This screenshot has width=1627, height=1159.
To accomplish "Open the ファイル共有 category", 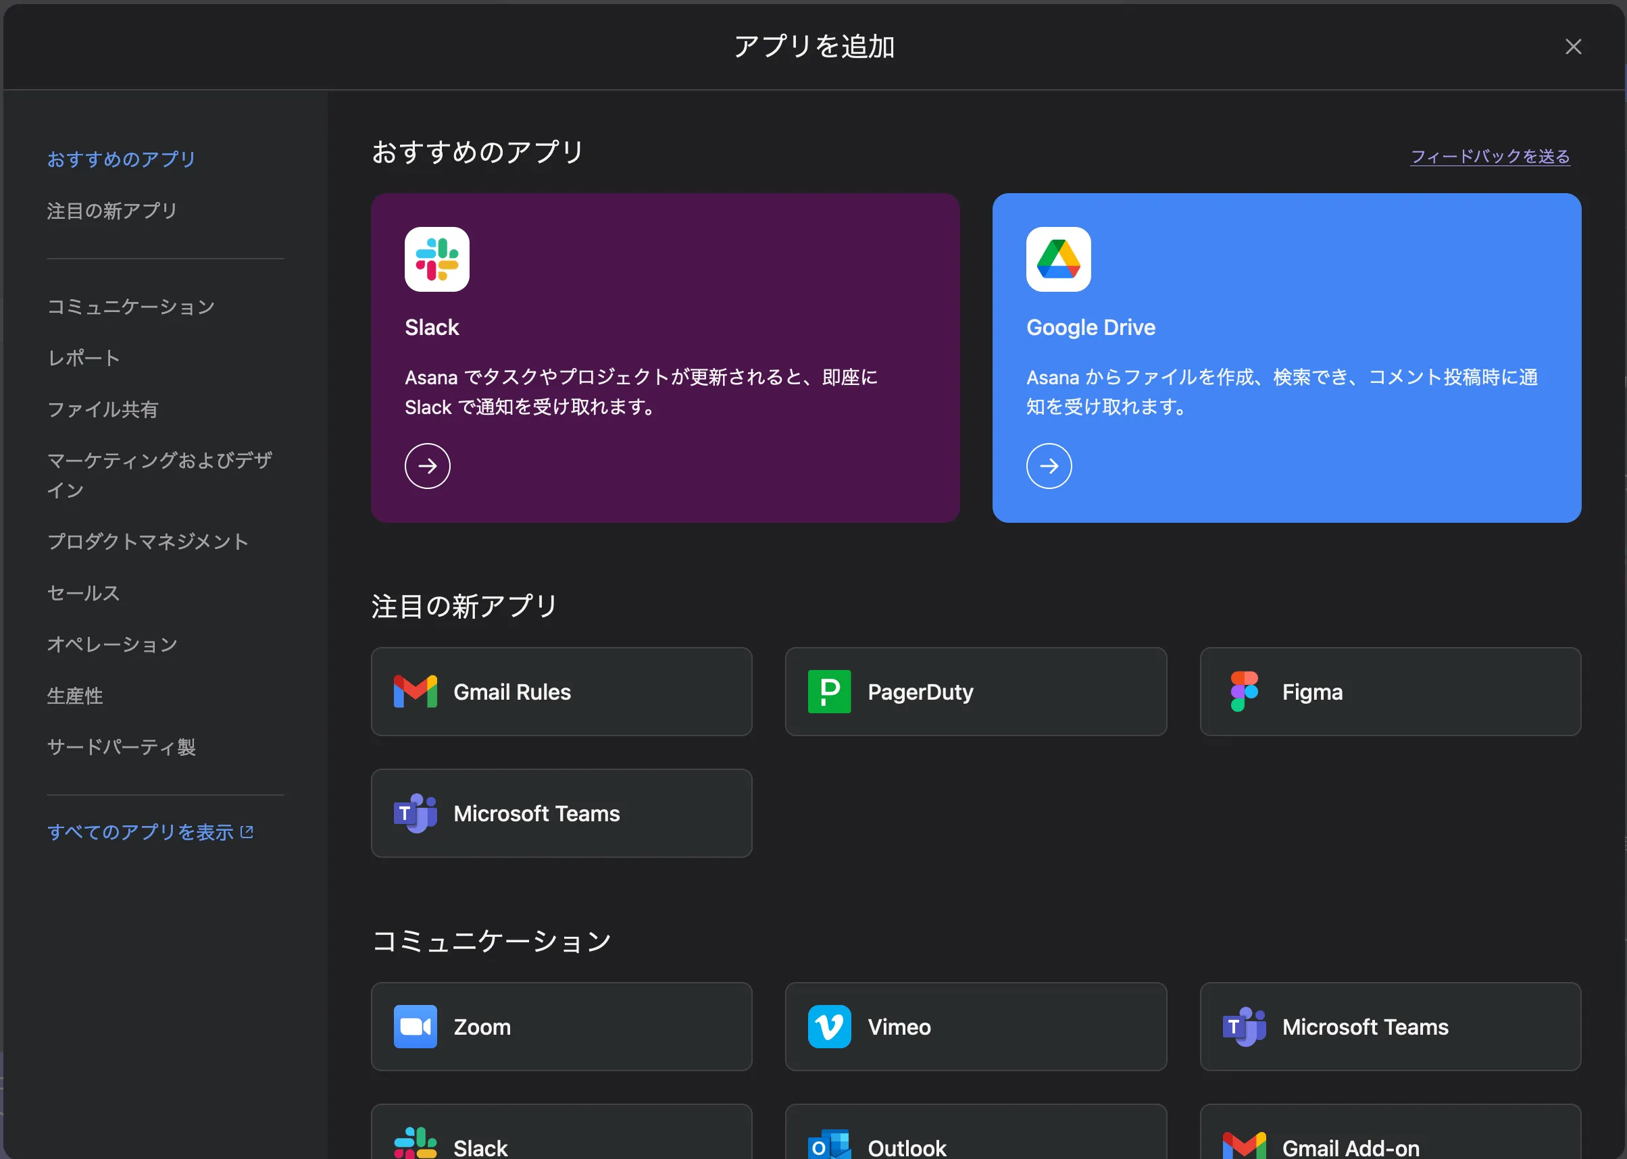I will pos(103,409).
